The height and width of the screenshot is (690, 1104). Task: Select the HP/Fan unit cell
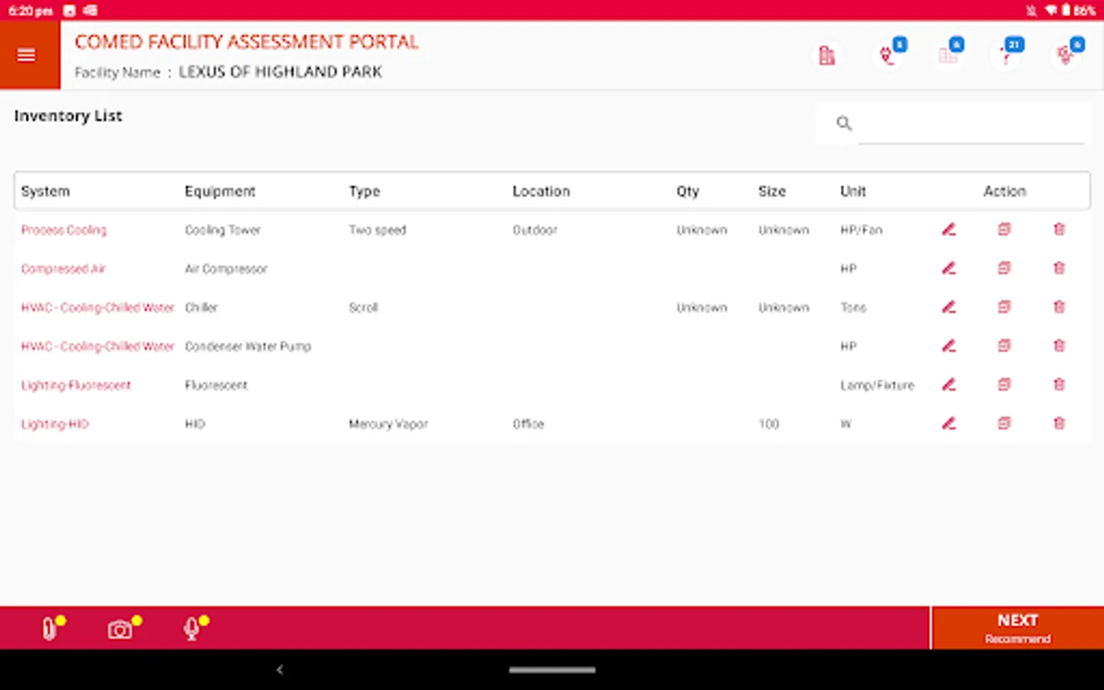861,230
